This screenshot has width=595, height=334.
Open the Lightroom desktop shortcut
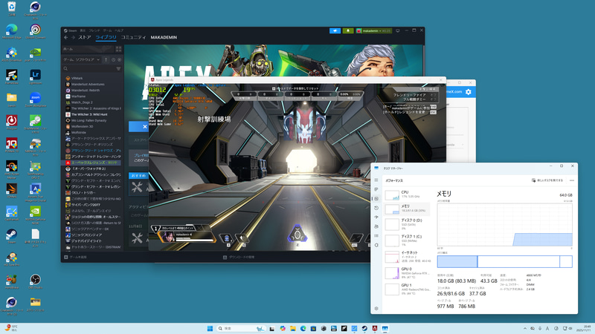[x=35, y=77]
